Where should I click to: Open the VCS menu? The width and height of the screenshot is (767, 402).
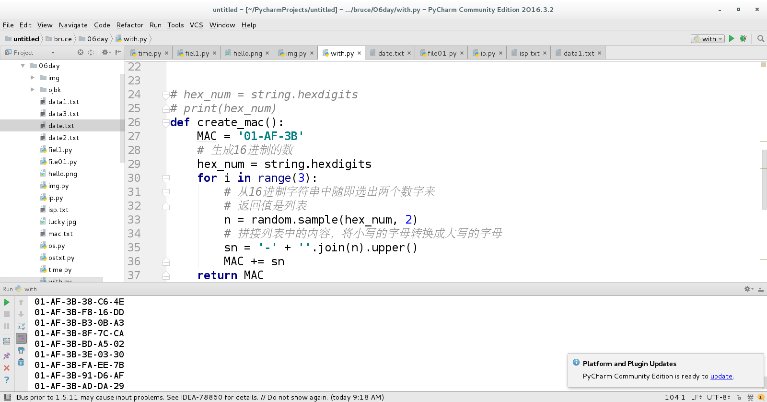[197, 25]
